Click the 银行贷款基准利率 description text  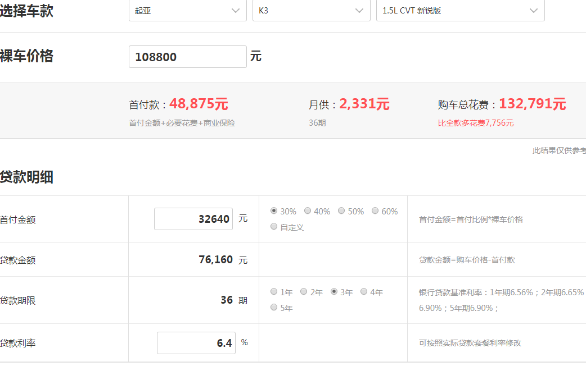coord(502,300)
